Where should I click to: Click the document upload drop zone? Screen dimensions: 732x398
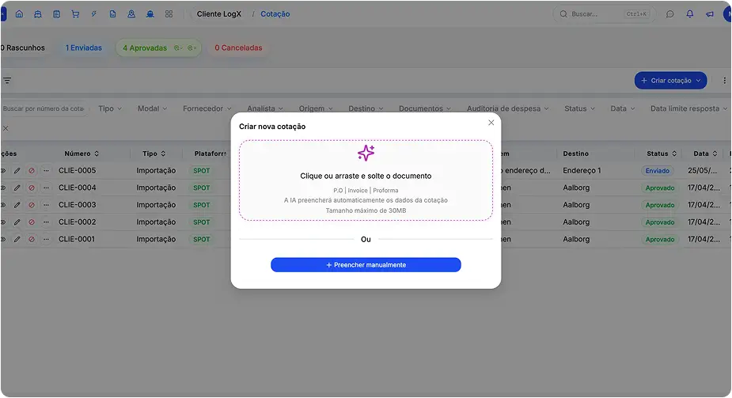click(x=366, y=180)
